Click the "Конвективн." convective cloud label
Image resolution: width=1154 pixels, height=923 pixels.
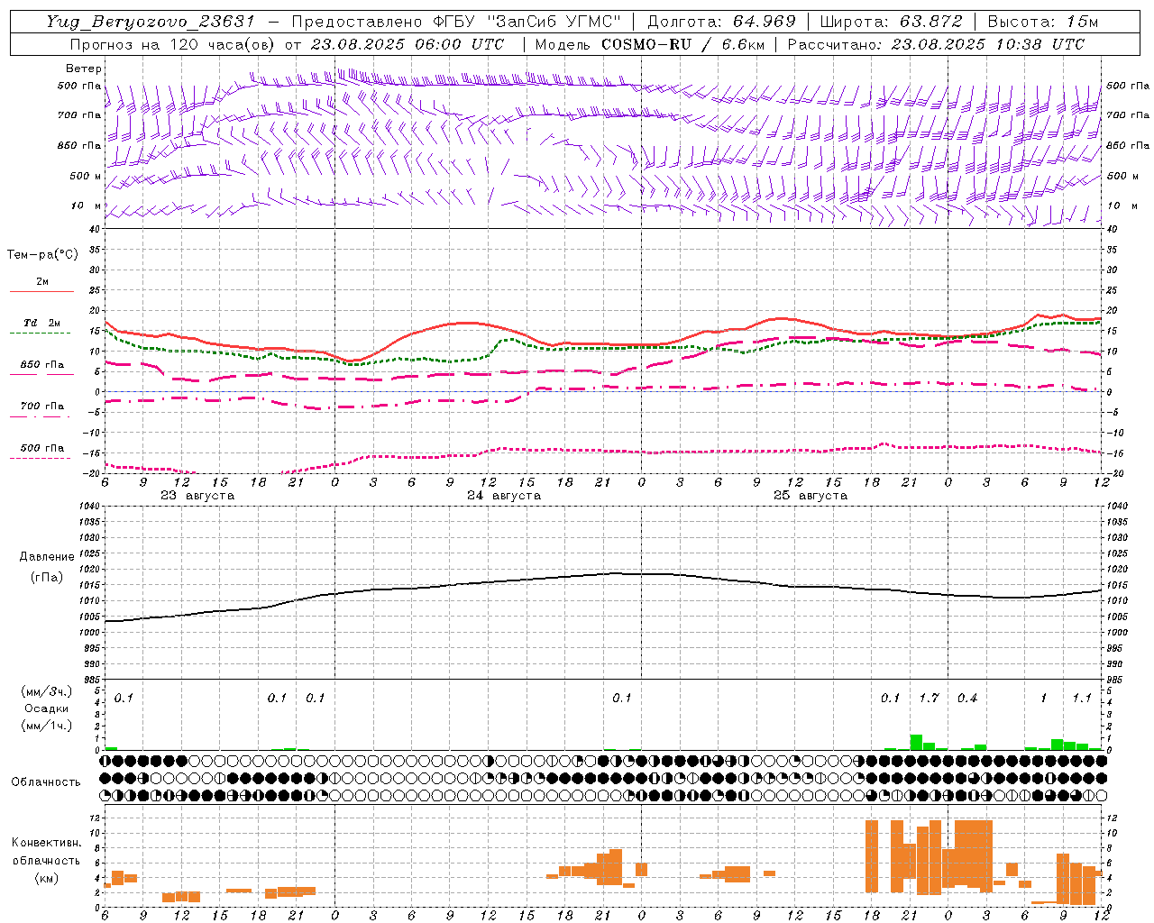coord(46,843)
